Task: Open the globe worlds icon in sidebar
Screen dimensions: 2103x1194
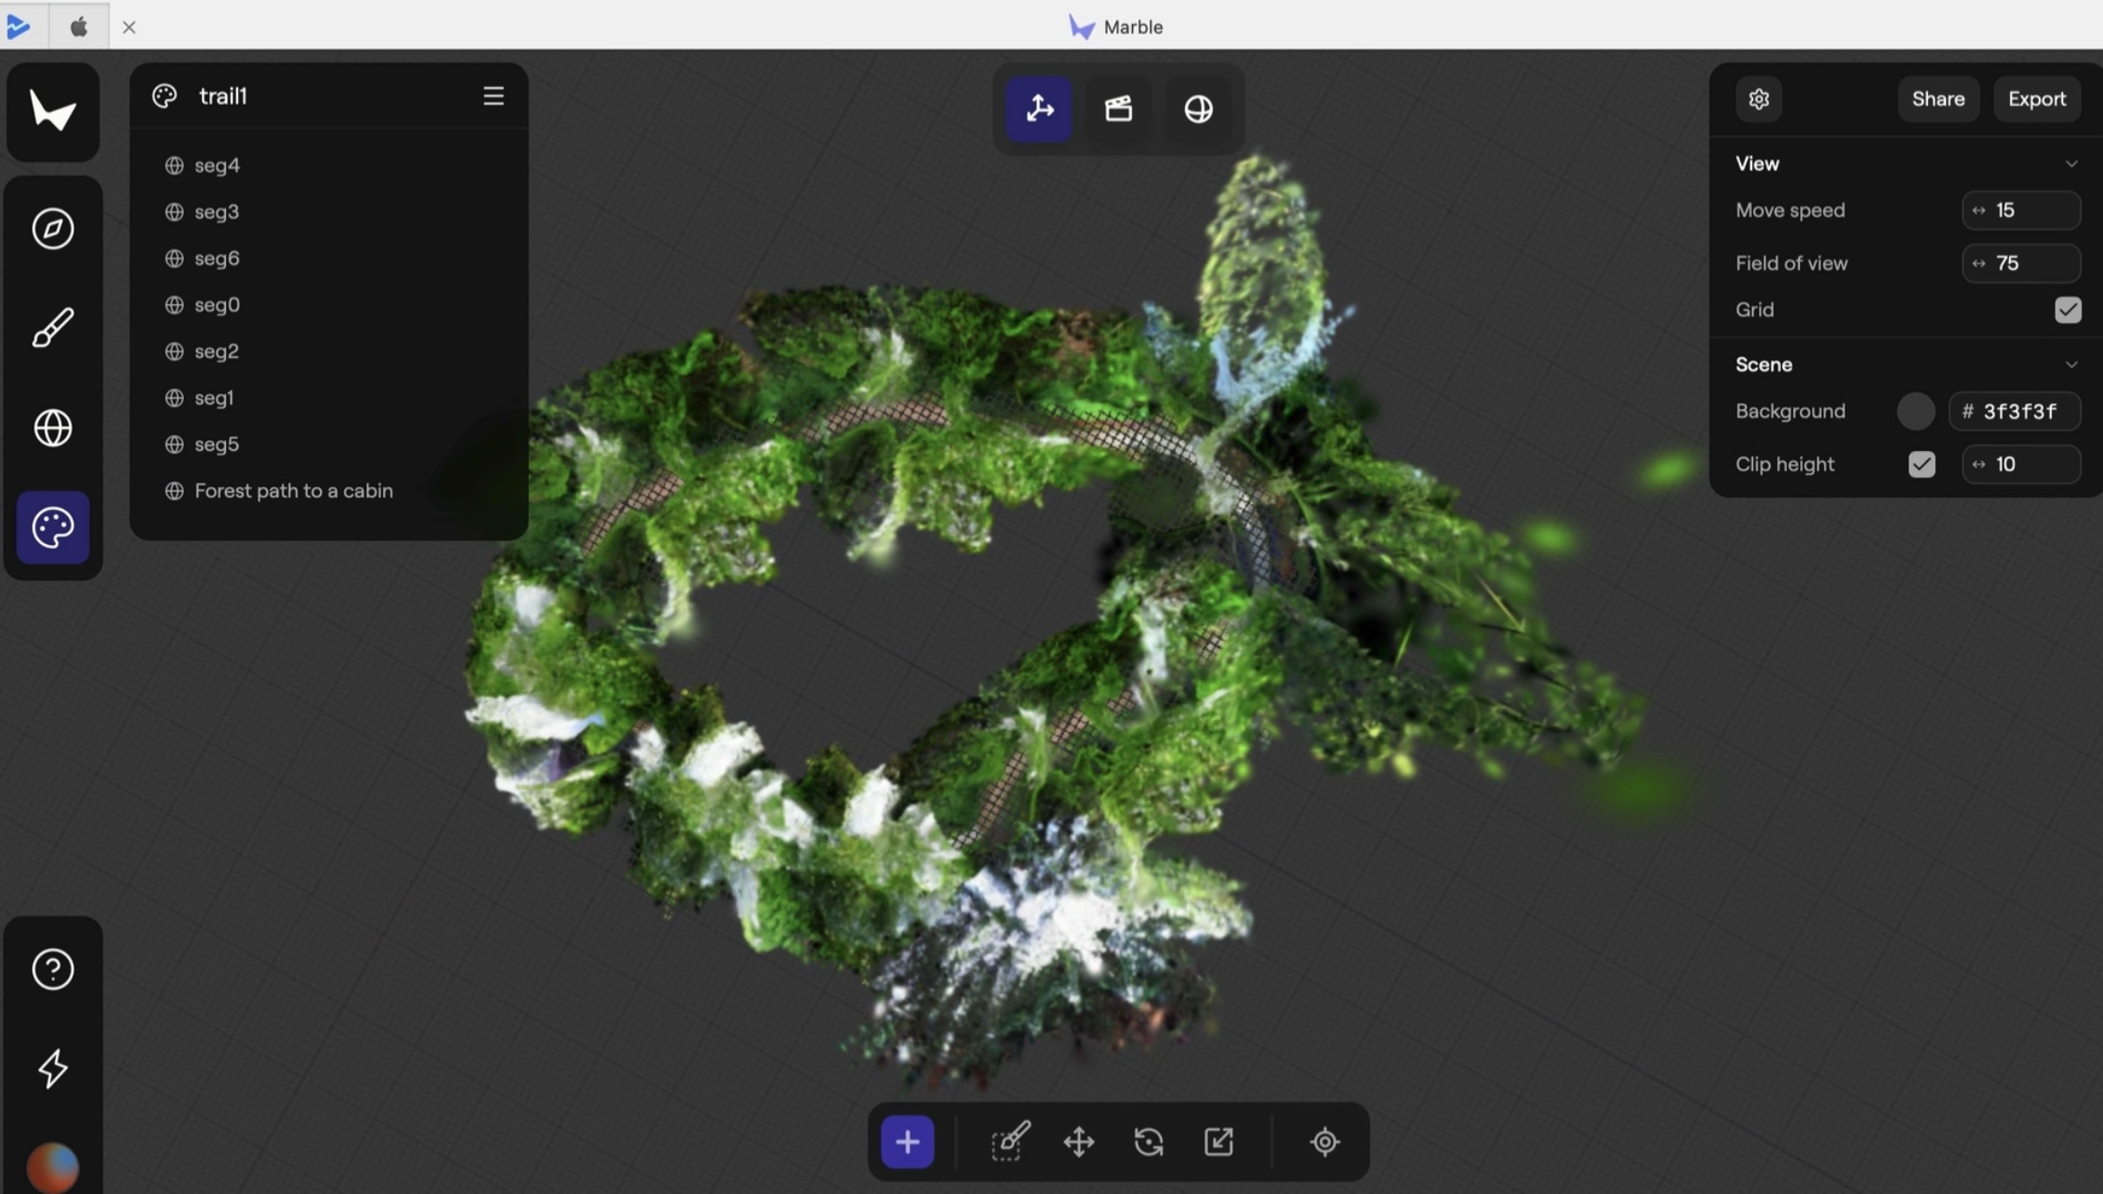Action: [x=53, y=428]
